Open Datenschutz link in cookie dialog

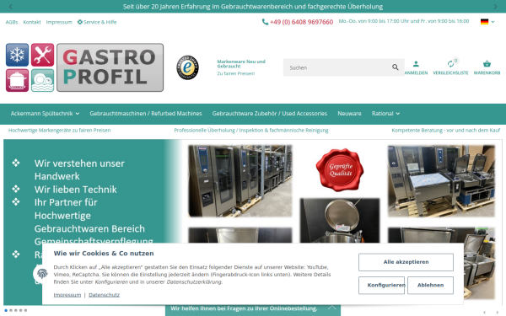(104, 295)
